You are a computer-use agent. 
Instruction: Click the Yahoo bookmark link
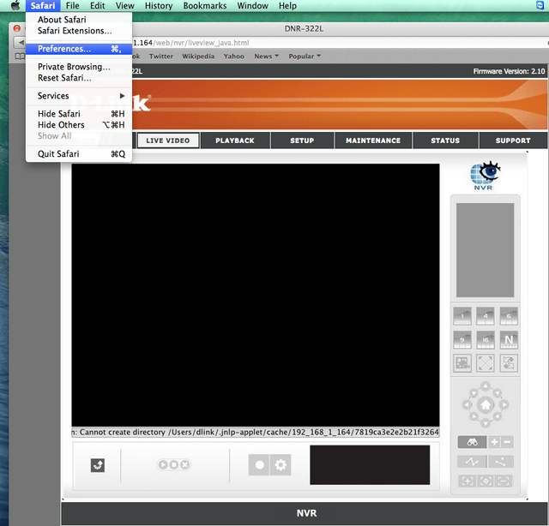coord(234,57)
